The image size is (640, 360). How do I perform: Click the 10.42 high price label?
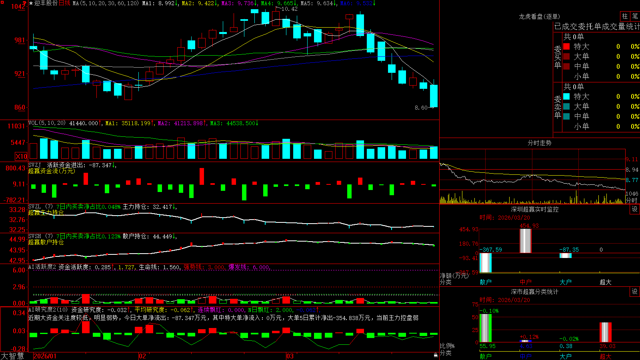pyautogui.click(x=289, y=9)
